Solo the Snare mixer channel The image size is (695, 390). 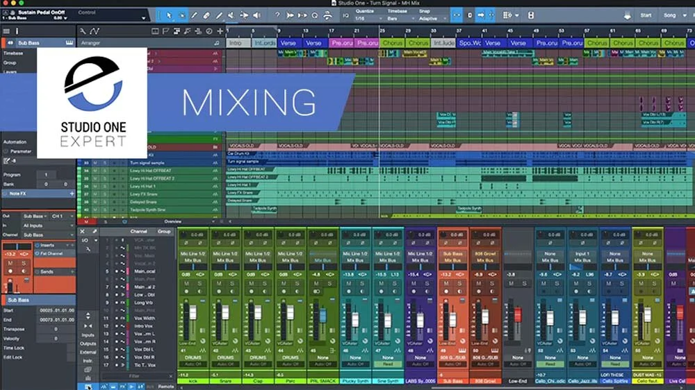pyautogui.click(x=232, y=283)
